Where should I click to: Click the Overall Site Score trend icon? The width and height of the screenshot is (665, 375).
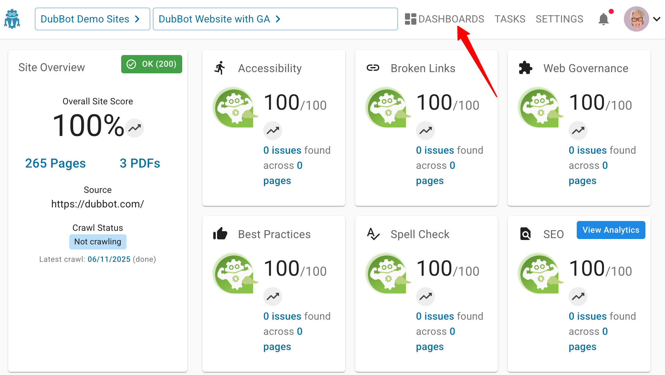point(134,128)
